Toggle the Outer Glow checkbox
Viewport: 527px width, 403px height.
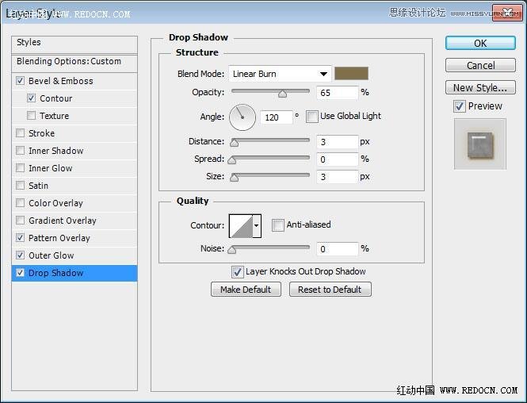point(20,255)
